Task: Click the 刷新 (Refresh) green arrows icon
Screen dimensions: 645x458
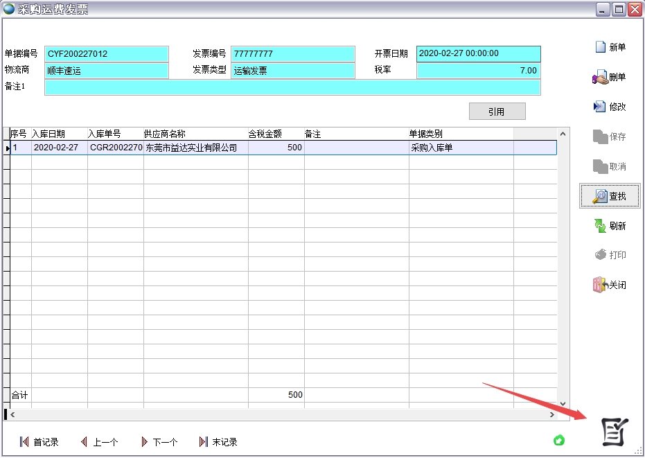Action: 600,226
